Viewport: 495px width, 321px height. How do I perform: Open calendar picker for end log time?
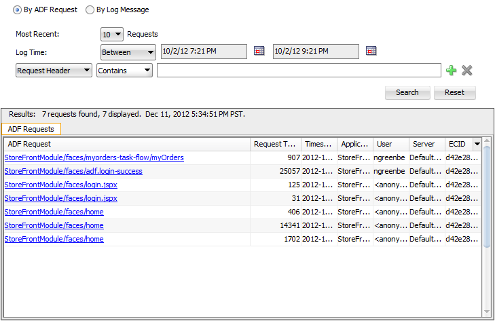[x=371, y=51]
